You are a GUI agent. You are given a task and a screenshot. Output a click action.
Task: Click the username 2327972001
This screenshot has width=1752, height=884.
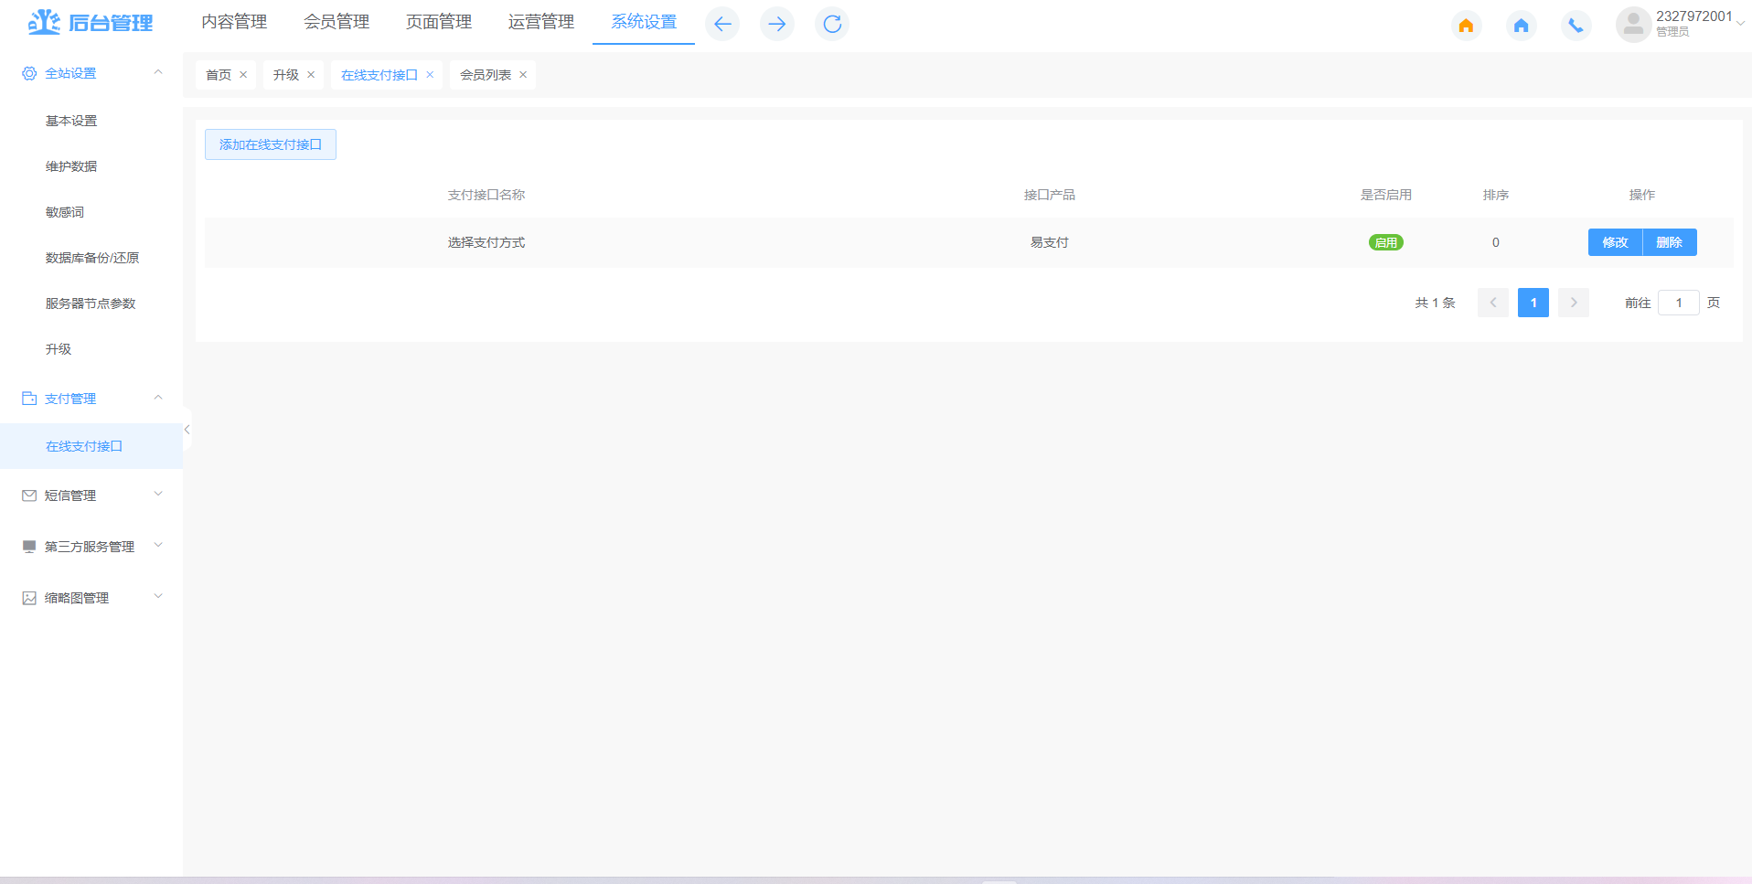tap(1694, 16)
